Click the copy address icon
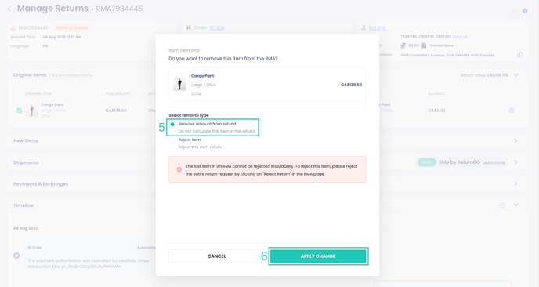This screenshot has width=539, height=287. point(520,55)
